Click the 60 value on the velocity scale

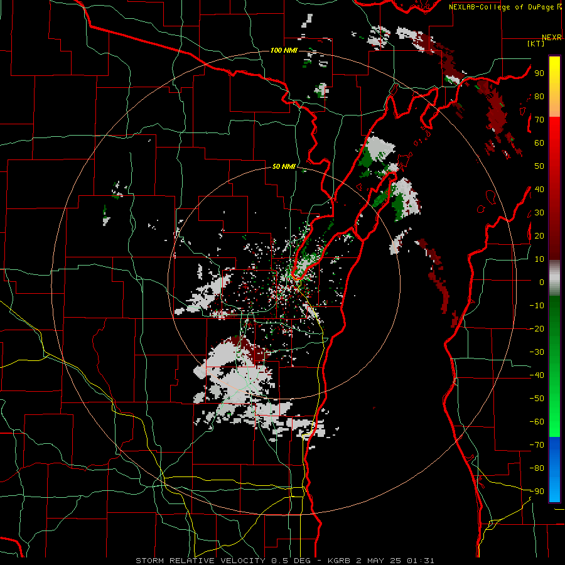[539, 143]
